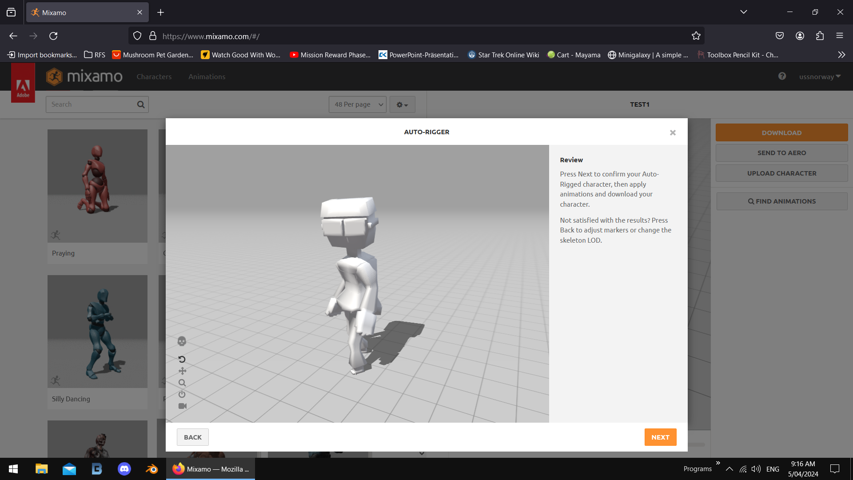Expand the ussnorway account menu

(x=820, y=76)
